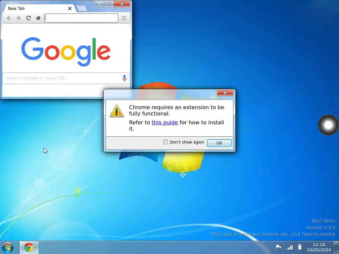339x254 pixels.
Task: Open the clock showing 12:18
Action: click(x=319, y=247)
